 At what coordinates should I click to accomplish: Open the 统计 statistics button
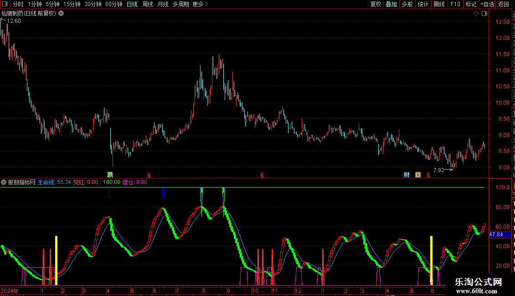(x=422, y=4)
